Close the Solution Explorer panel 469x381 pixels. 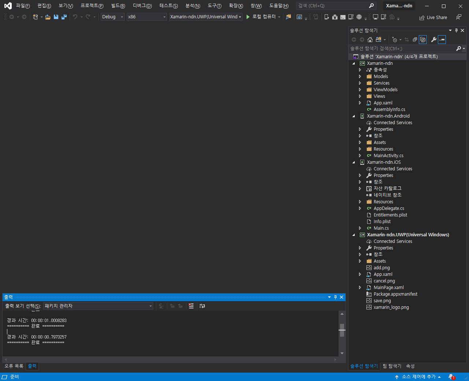(x=462, y=30)
